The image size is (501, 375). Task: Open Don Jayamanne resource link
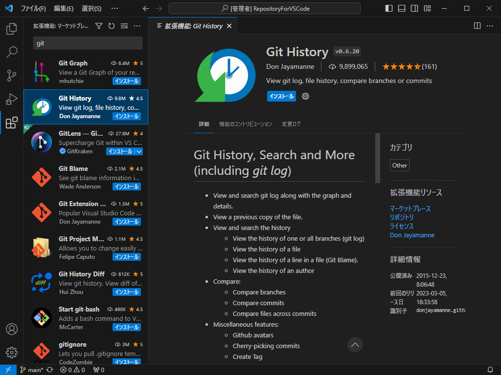pyautogui.click(x=412, y=235)
